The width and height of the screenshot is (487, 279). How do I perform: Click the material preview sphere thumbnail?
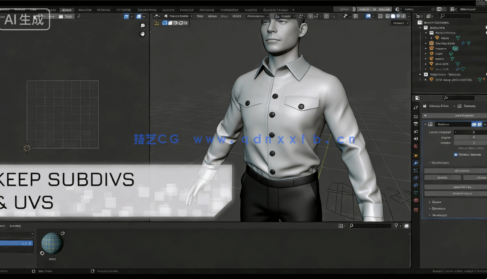(52, 243)
